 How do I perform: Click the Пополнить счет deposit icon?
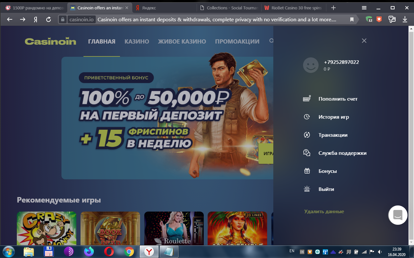(306, 99)
